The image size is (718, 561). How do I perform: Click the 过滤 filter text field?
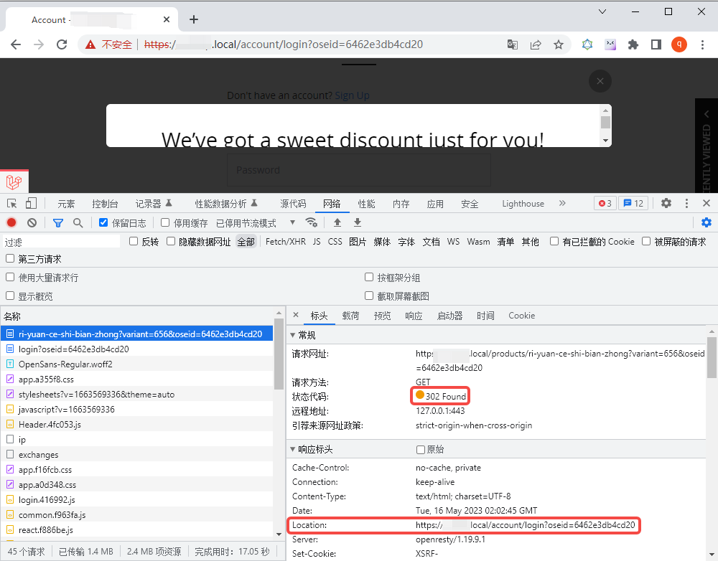tap(61, 242)
